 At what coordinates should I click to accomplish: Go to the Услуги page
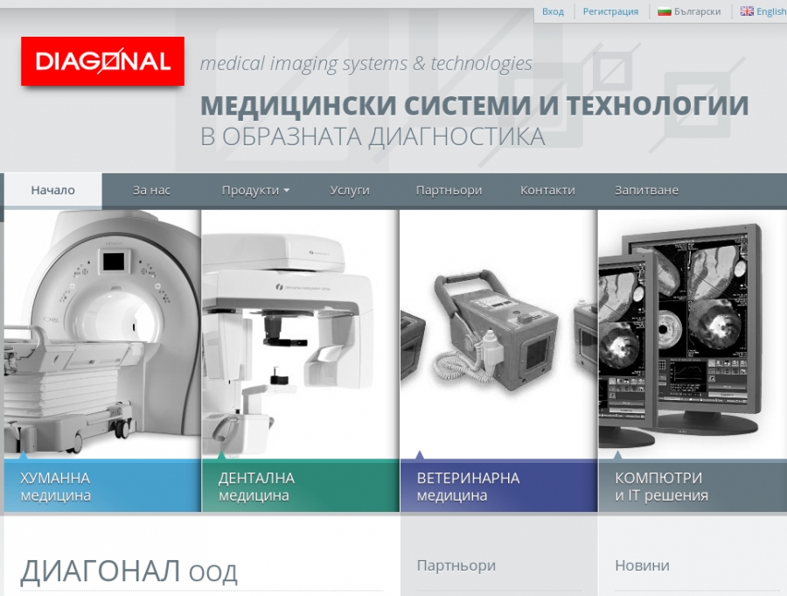350,190
